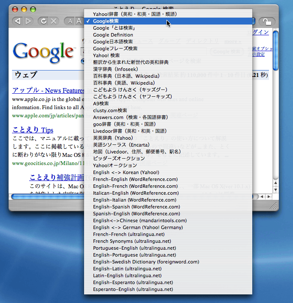This screenshot has height=303, width=293.
Task: Select the radio button under the search field
Action: pyautogui.click(x=82, y=61)
